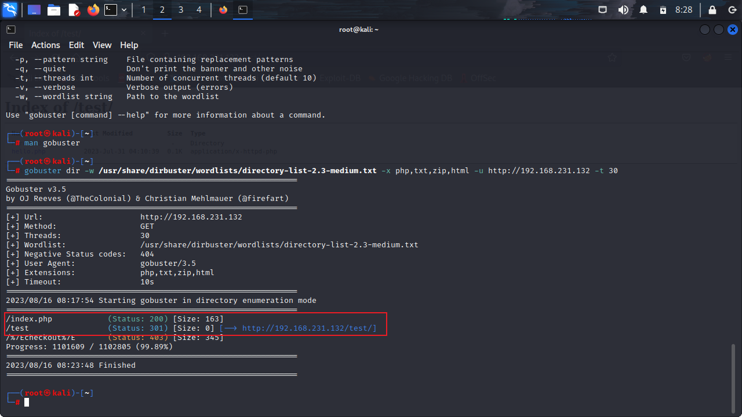Close the root@kali terminal window
This screenshot has width=742, height=417.
point(733,30)
